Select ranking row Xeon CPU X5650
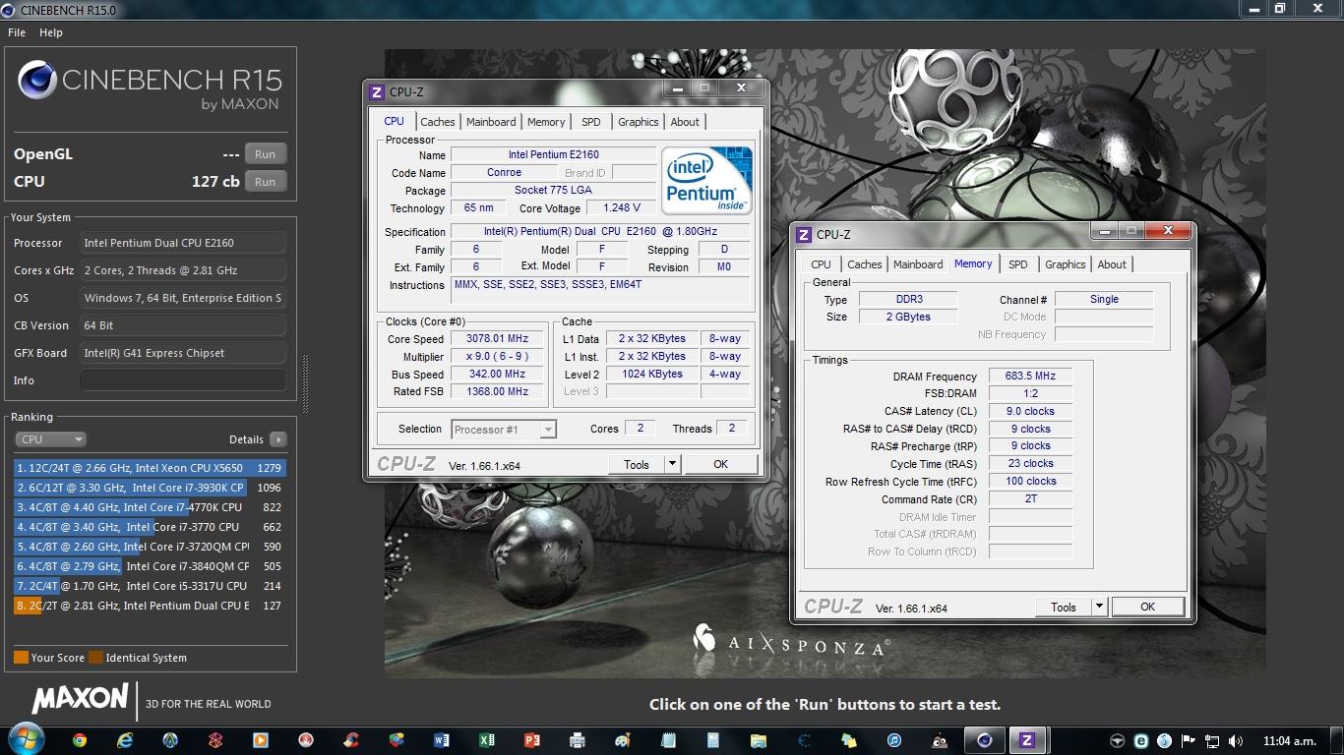The image size is (1344, 755). point(150,468)
